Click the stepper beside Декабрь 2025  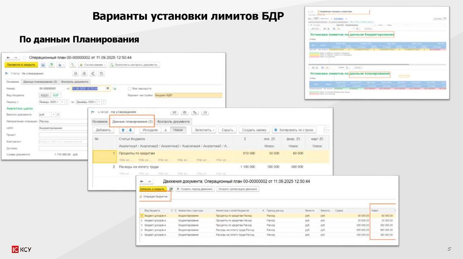point(104,102)
